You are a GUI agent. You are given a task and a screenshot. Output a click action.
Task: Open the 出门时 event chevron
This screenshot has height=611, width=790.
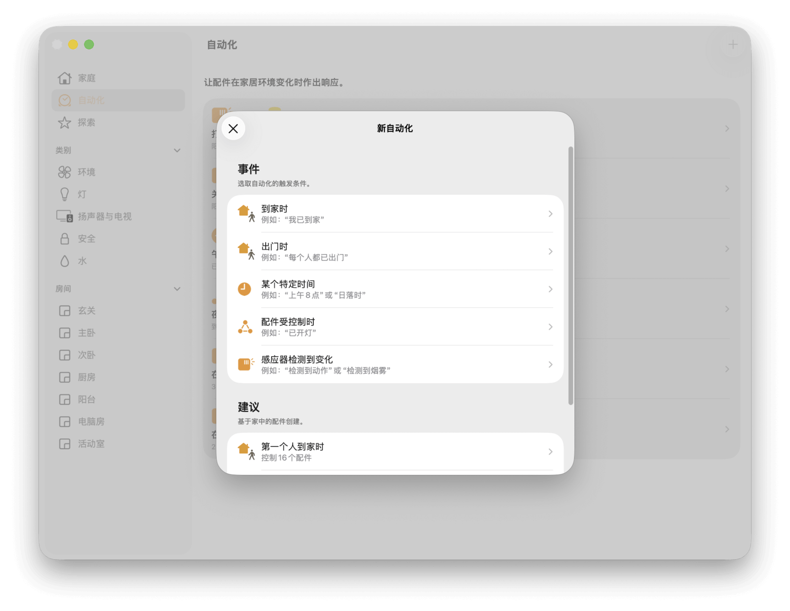coord(550,252)
